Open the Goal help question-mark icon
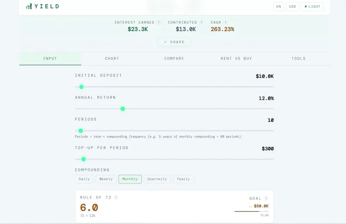 tap(266, 198)
